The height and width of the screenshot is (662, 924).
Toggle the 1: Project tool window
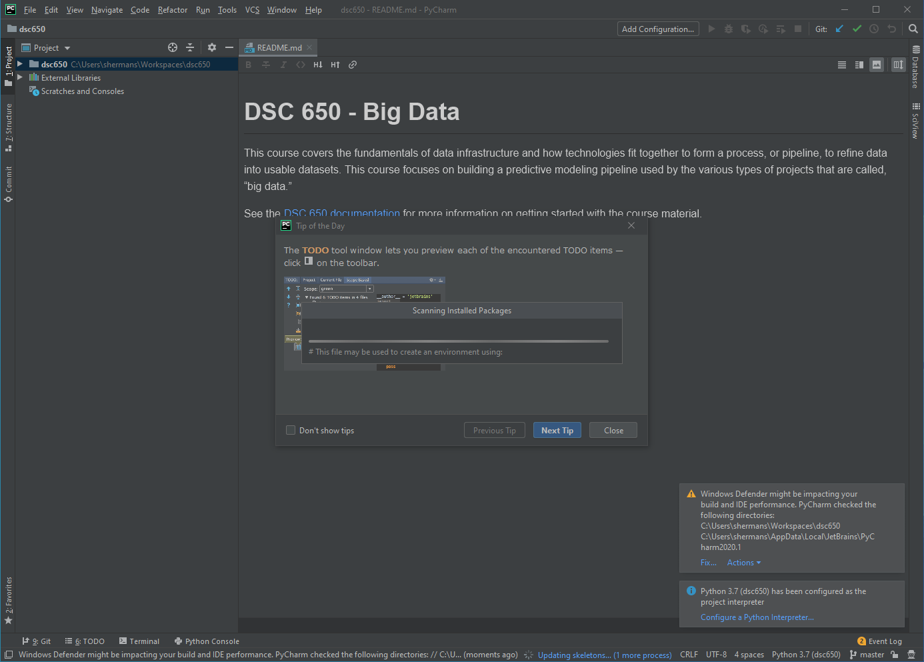click(x=9, y=65)
